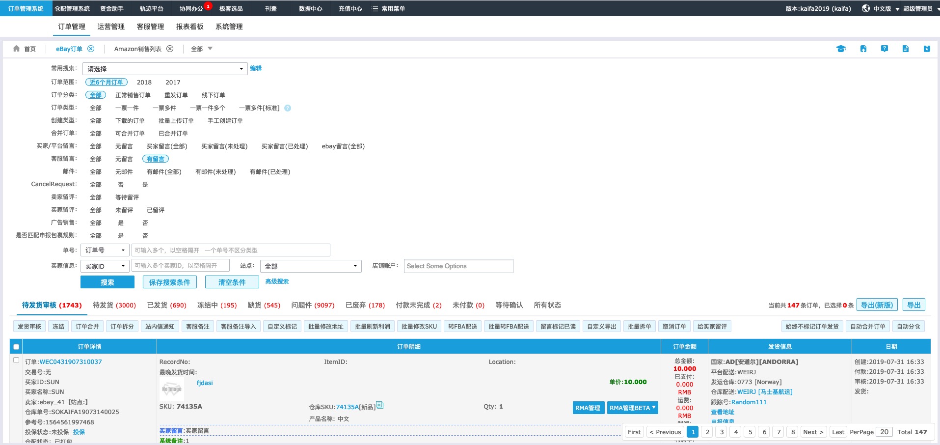Screen dimensions: 940x445
Task: Click the copy icon next to 仓库SKU 74135A
Action: [x=379, y=406]
